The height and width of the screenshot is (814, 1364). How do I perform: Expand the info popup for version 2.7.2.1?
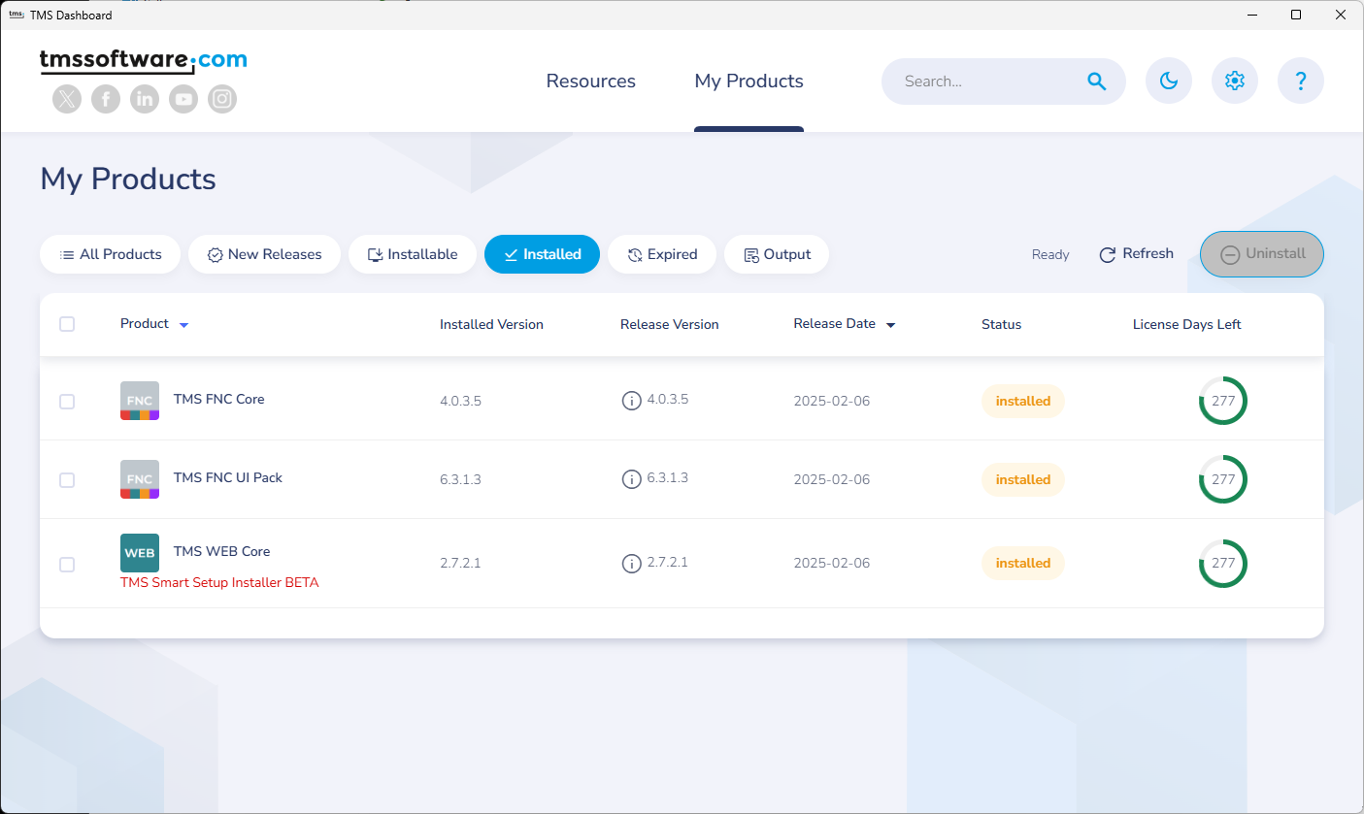click(x=632, y=562)
